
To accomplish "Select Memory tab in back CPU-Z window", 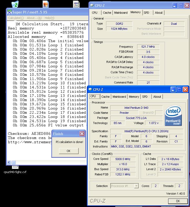I will coord(136,12).
